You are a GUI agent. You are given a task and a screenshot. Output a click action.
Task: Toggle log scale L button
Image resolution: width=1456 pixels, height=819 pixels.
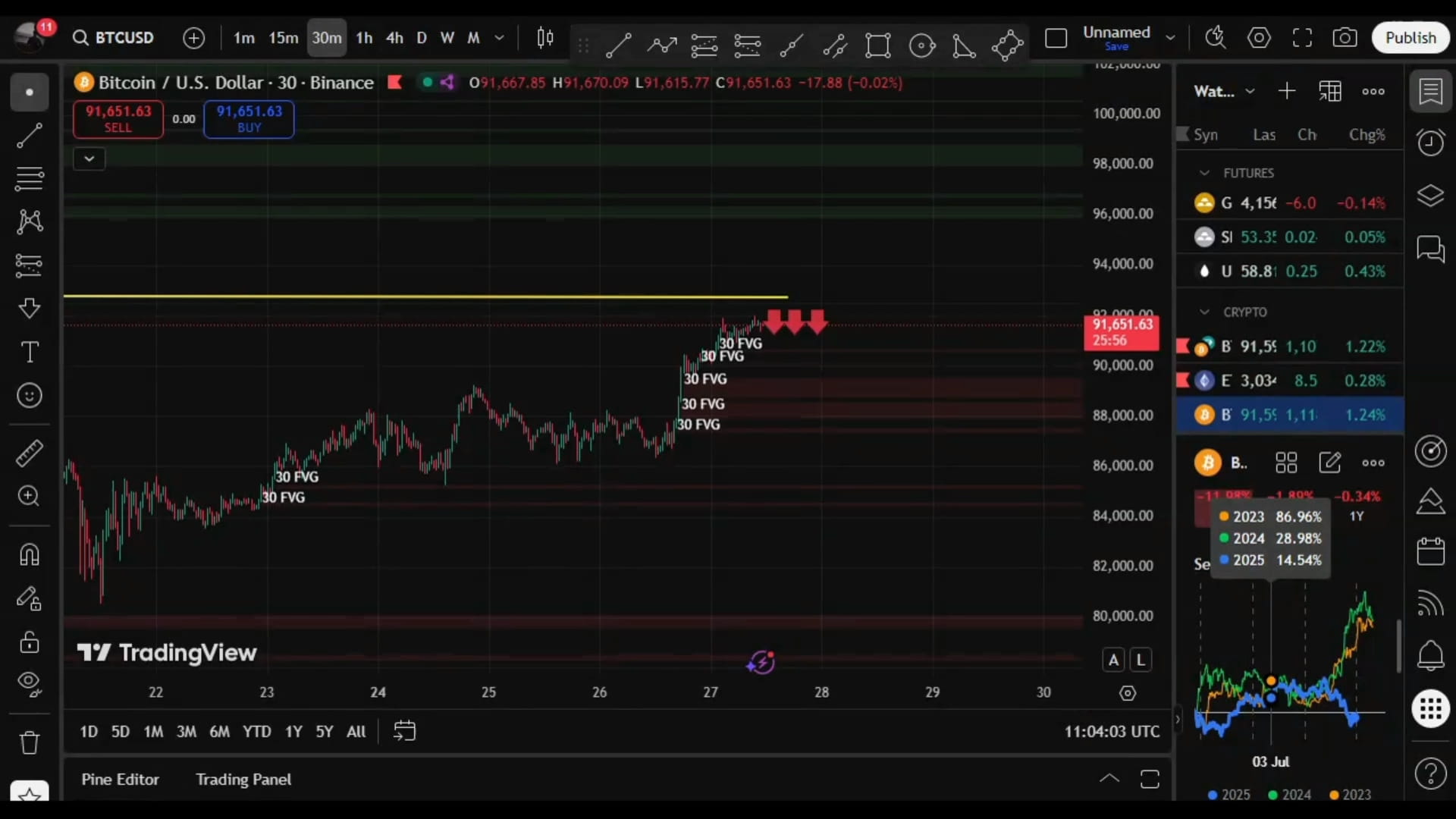point(1141,660)
